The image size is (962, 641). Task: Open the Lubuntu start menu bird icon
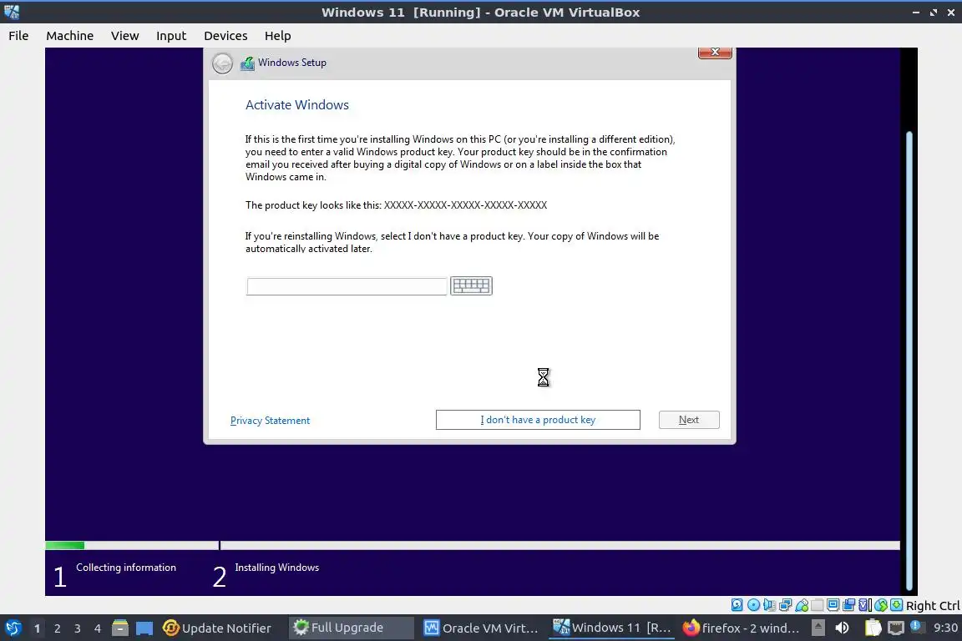coord(13,628)
